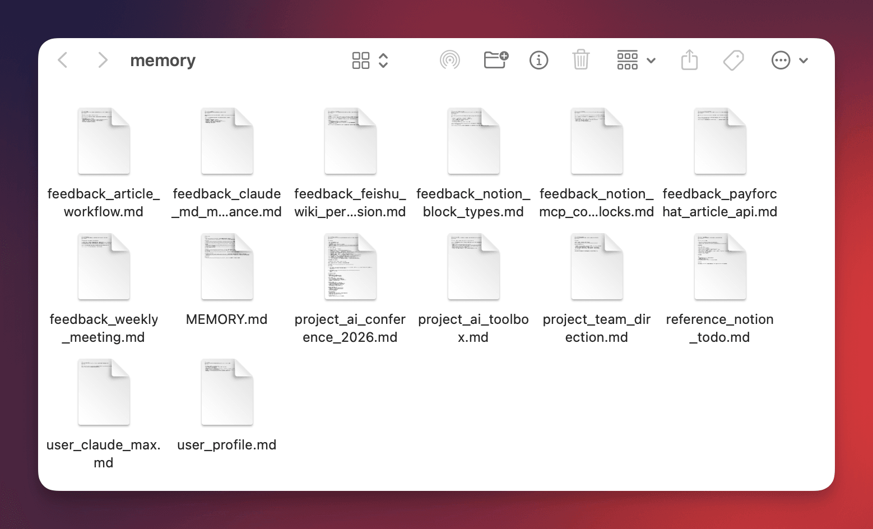This screenshot has height=529, width=873.
Task: Click the 'project_ai_conference_2026.md' name text
Action: tap(350, 328)
